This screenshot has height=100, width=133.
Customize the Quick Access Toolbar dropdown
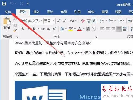(28, 4)
